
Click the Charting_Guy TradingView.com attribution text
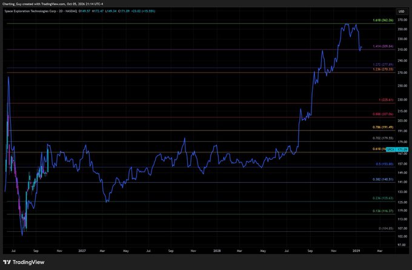click(53, 4)
